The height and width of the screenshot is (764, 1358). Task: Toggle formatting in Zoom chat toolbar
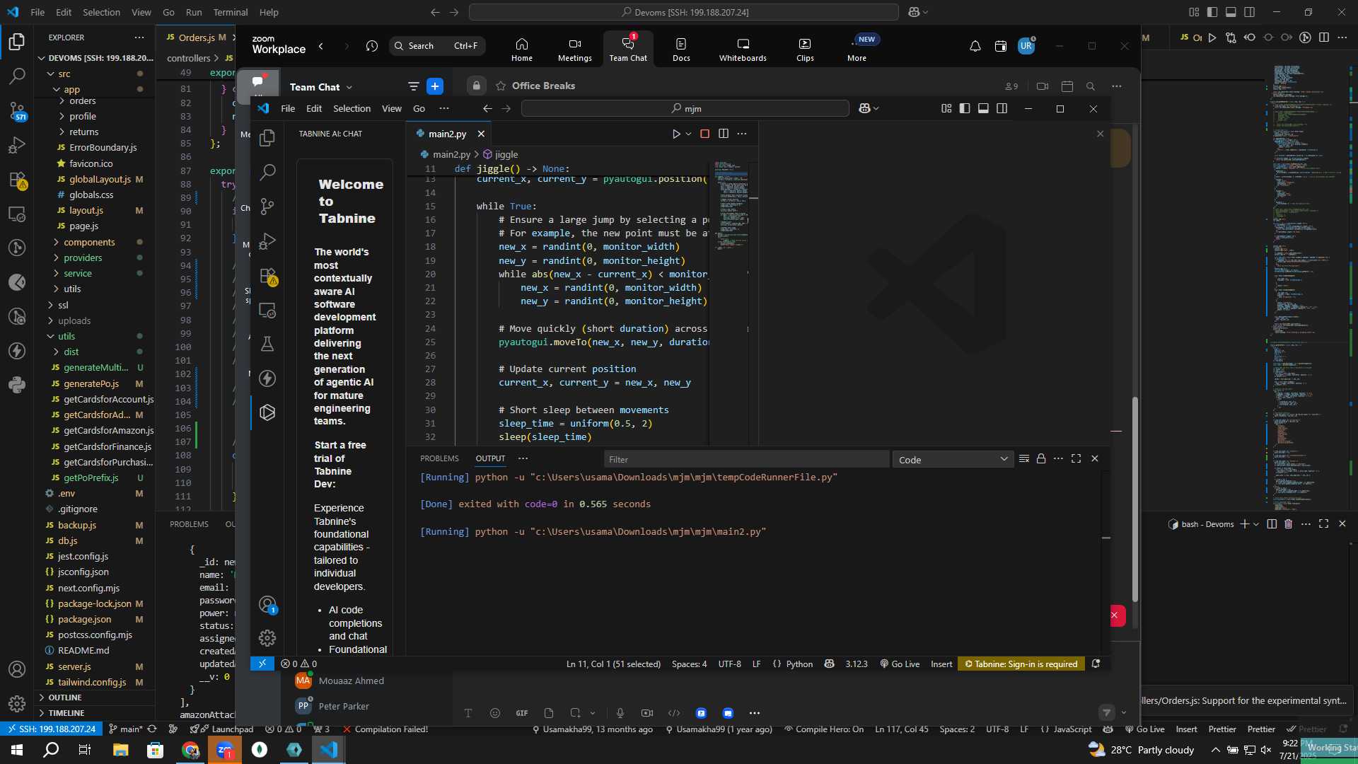pyautogui.click(x=468, y=713)
